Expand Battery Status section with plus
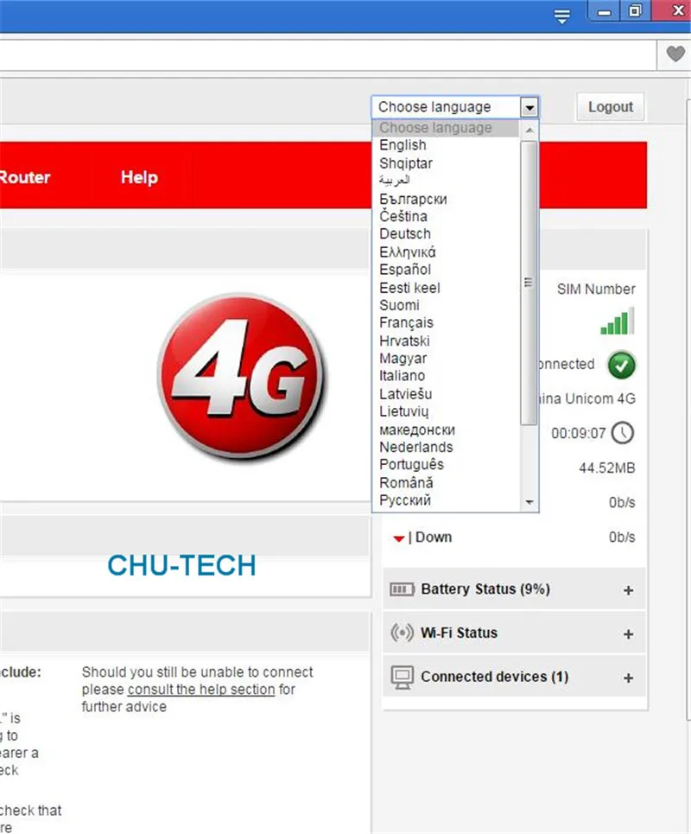This screenshot has height=834, width=691. pyautogui.click(x=628, y=590)
